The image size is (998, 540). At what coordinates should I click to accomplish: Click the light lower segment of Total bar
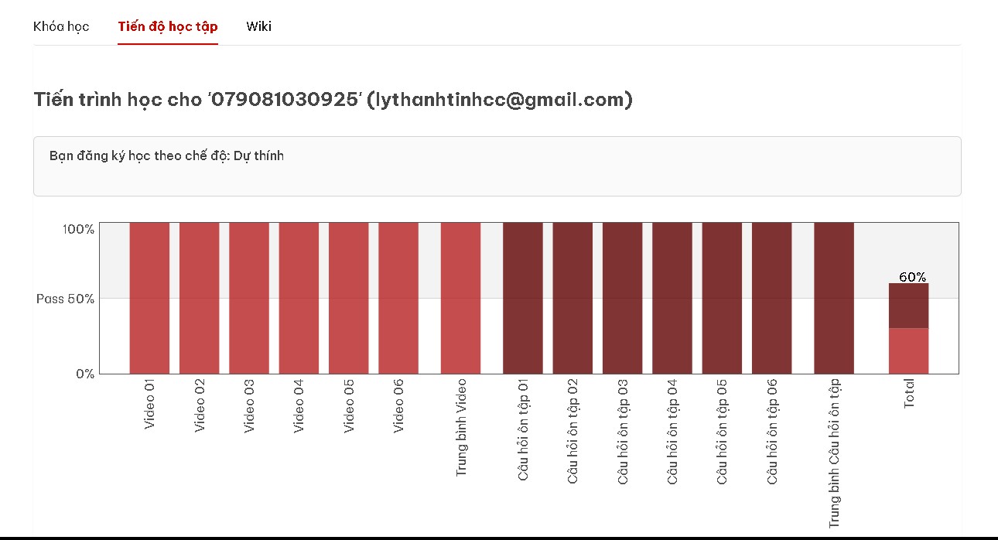[x=908, y=351]
